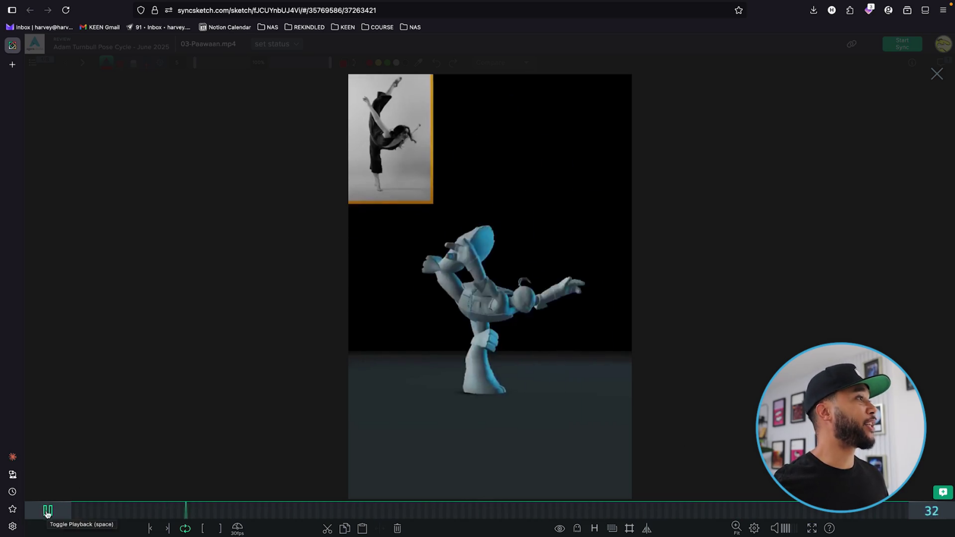The width and height of the screenshot is (955, 537).
Task: Open the Notion Calendar bookmark
Action: point(225,27)
